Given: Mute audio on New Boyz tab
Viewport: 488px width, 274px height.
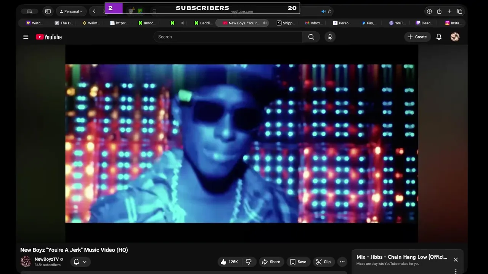Looking at the screenshot, I should pos(265,23).
